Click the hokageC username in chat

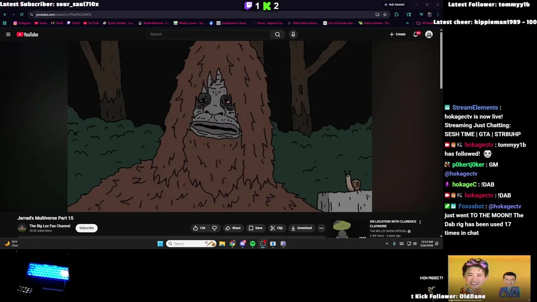(x=464, y=185)
